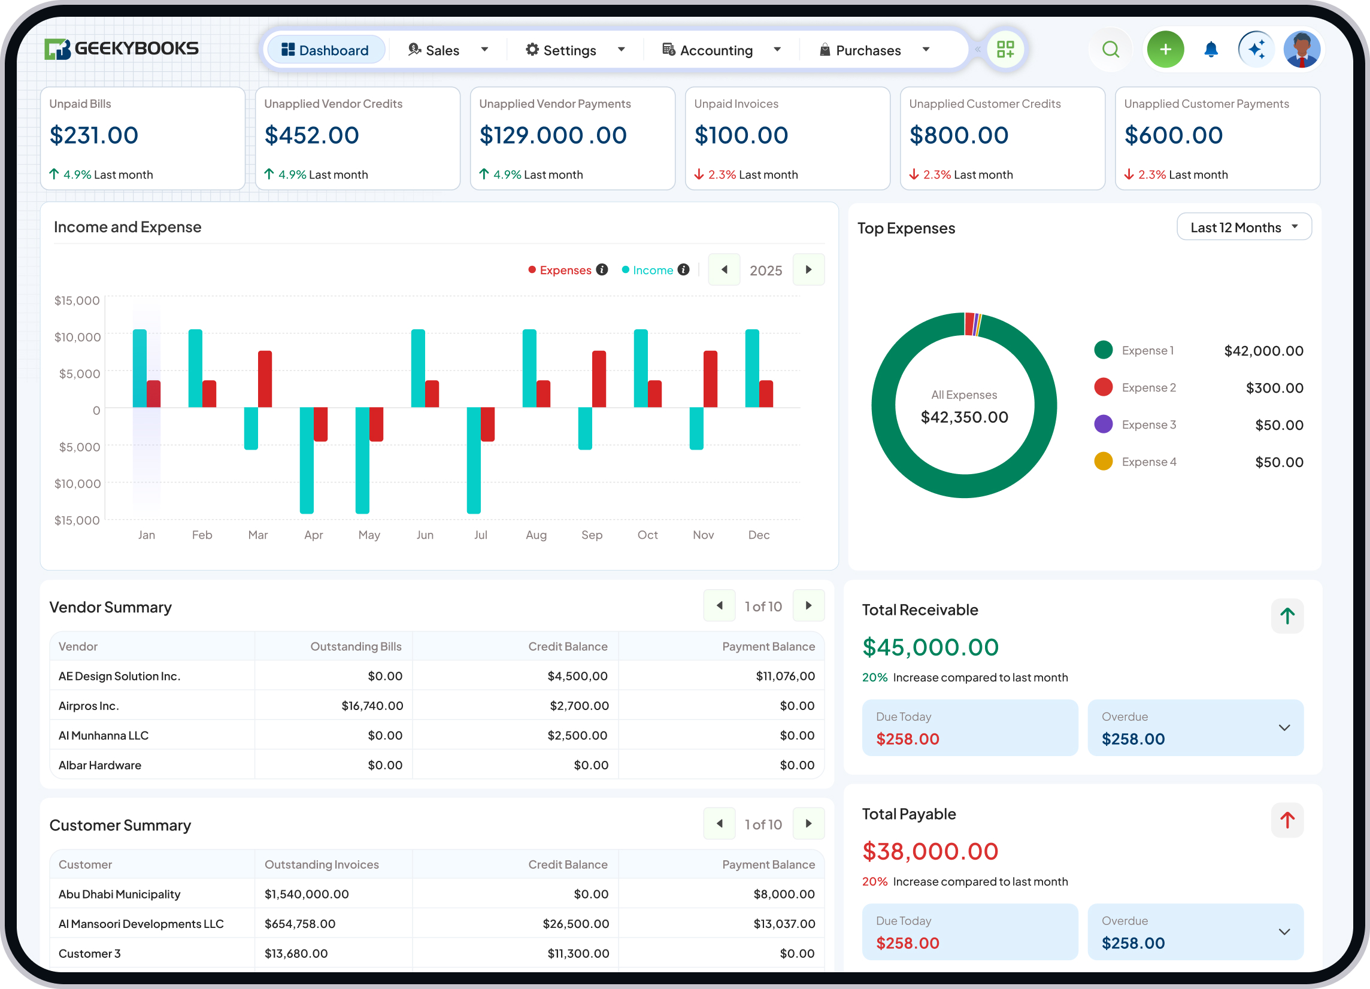Viewport: 1370px width, 989px height.
Task: Click the notification bell
Action: tap(1211, 49)
